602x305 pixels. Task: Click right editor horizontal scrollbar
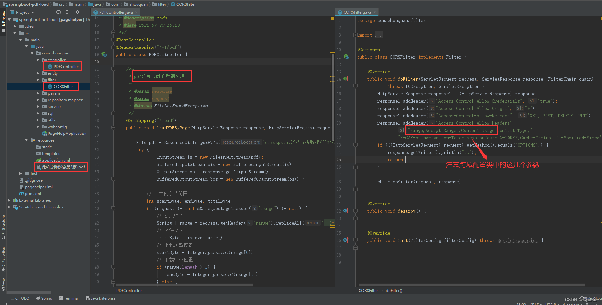[472, 285]
